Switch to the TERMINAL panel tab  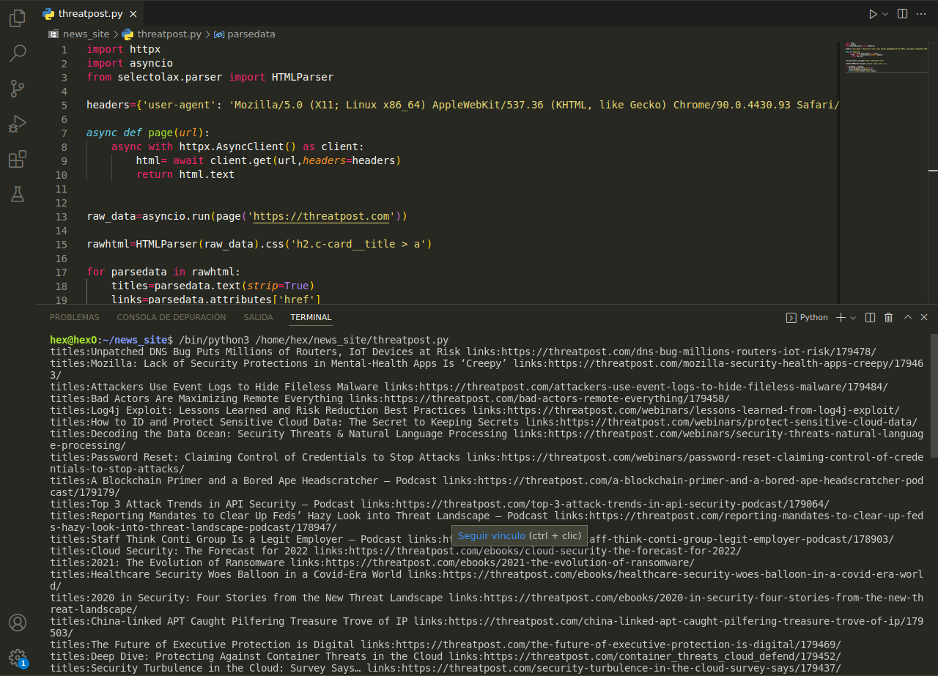point(311,317)
